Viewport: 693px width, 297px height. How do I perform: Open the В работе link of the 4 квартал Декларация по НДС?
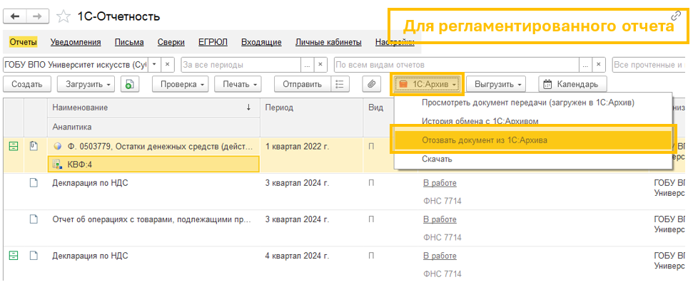point(440,256)
